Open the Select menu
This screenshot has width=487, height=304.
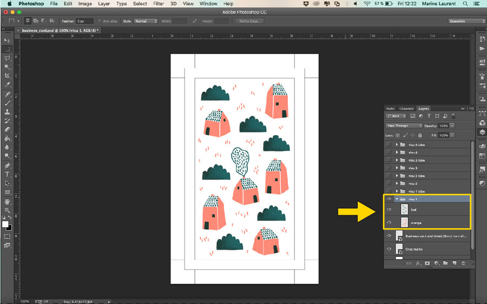[140, 4]
